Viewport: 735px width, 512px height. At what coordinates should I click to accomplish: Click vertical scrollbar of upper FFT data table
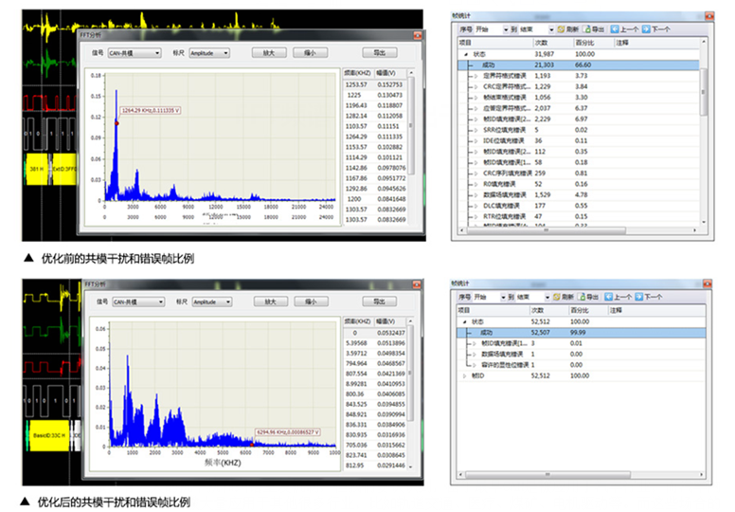pyautogui.click(x=411, y=124)
